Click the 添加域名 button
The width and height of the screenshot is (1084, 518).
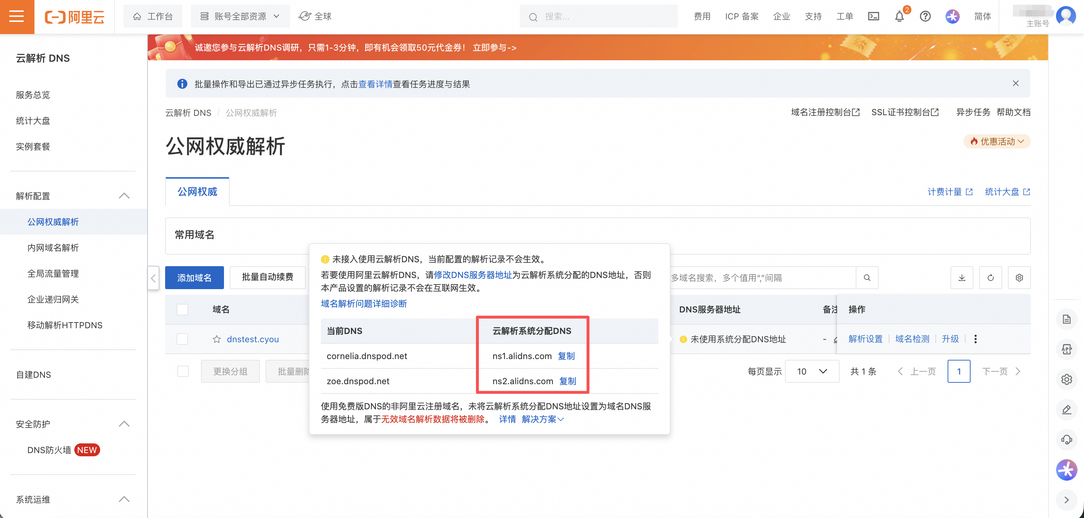(x=194, y=278)
